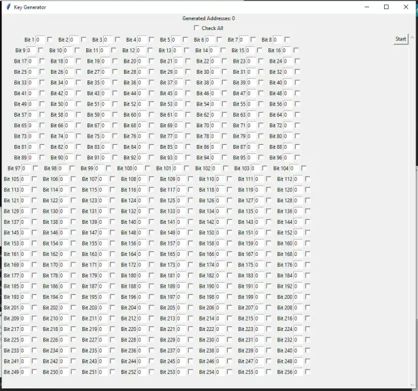The image size is (418, 391).
Task: Click the Bit 241 input box
Action: 25,361
